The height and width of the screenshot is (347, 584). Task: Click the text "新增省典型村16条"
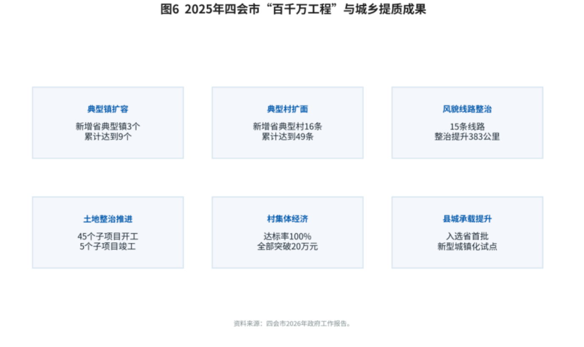coord(288,126)
